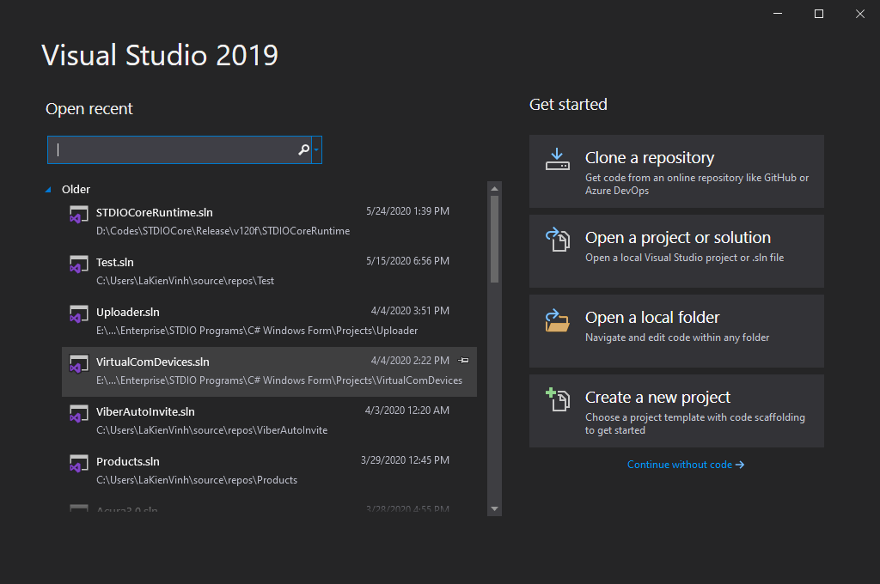Click the VirtualComDevices.sln solution icon

[78, 364]
